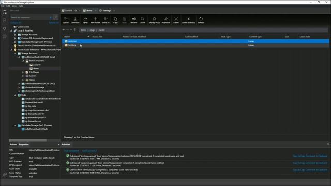The width and height of the screenshot is (331, 186).
Task: Switch to the Actions tab
Action: (x=13, y=145)
